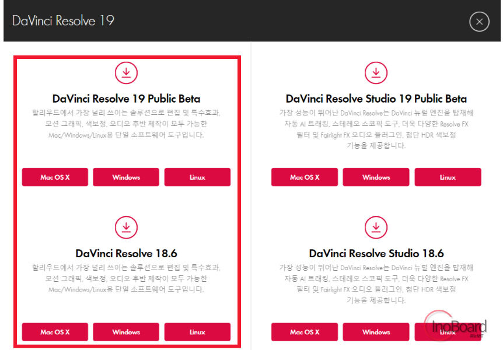This screenshot has height=350, width=503.
Task: Click the DaVinci Resolve 19 Public Beta heading
Action: tap(126, 99)
